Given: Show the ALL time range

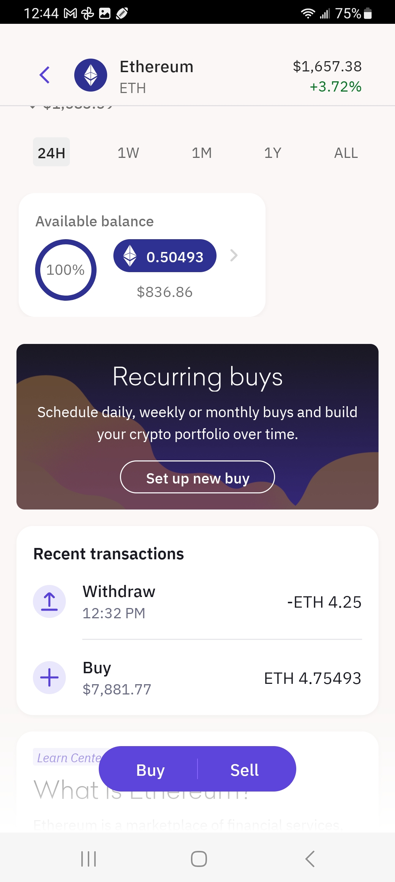Looking at the screenshot, I should click(x=346, y=153).
